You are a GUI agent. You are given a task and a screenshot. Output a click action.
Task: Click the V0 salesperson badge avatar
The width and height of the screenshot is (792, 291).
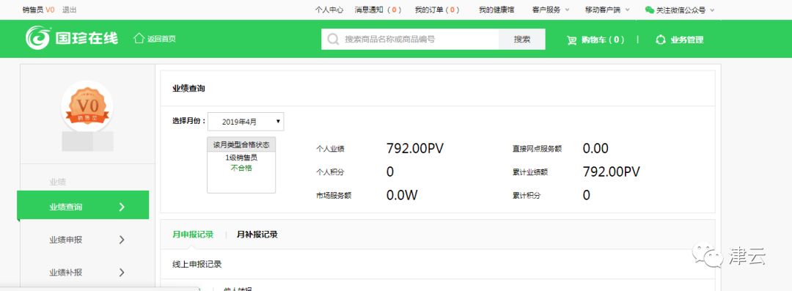pyautogui.click(x=87, y=106)
